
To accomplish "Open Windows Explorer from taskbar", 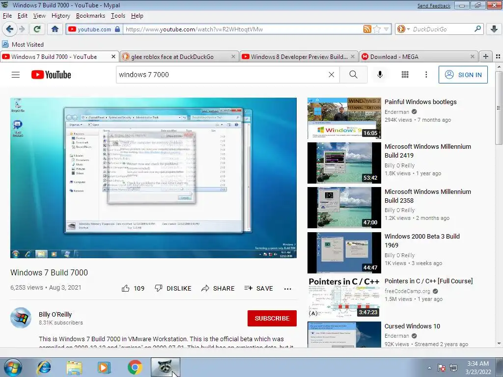I will click(x=75, y=367).
